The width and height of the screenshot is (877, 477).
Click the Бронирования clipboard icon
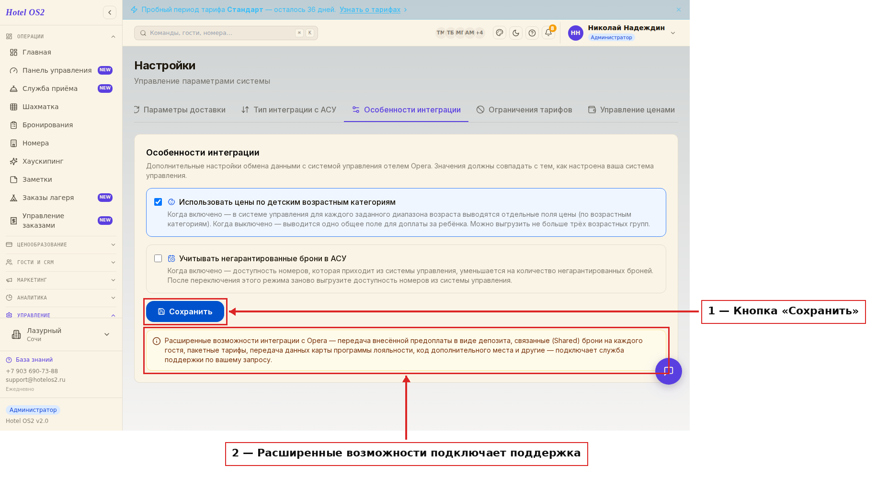pos(14,125)
